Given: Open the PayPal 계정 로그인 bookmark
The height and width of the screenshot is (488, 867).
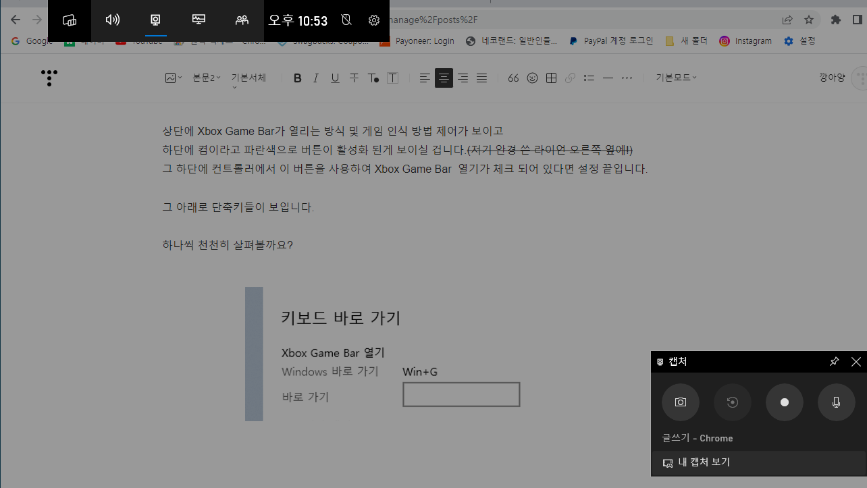Looking at the screenshot, I should pyautogui.click(x=610, y=41).
